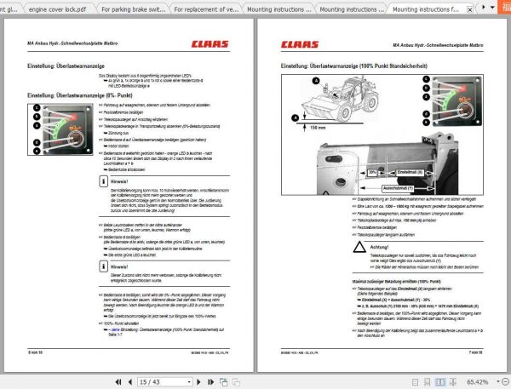511x389 pixels.
Task: Select the active Mounting instructions f... tab
Action: (x=426, y=9)
